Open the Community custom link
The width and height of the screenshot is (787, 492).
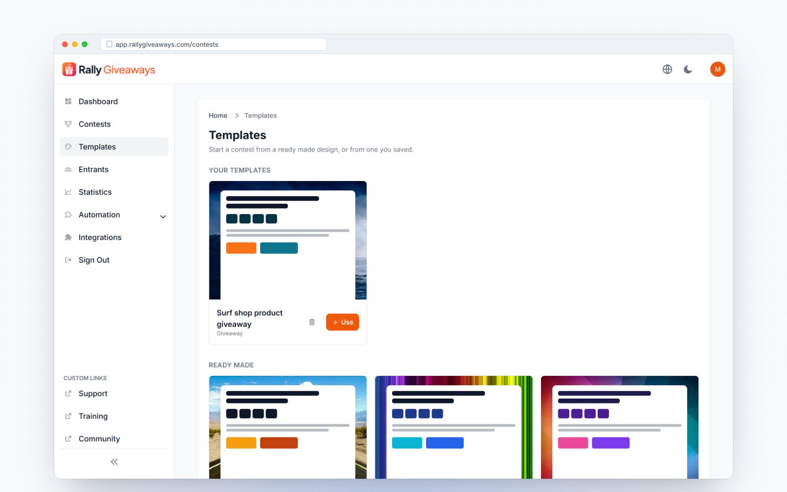(114, 439)
